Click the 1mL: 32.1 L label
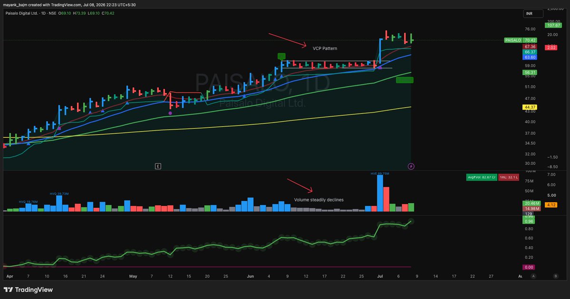This screenshot has width=570, height=299. point(509,177)
